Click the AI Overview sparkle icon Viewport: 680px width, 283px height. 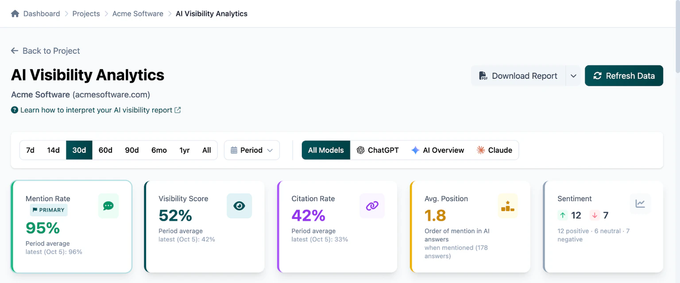click(415, 150)
